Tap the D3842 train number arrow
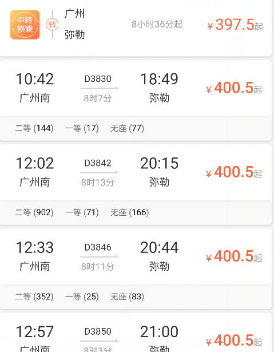The image size is (274, 352). pyautogui.click(x=99, y=167)
